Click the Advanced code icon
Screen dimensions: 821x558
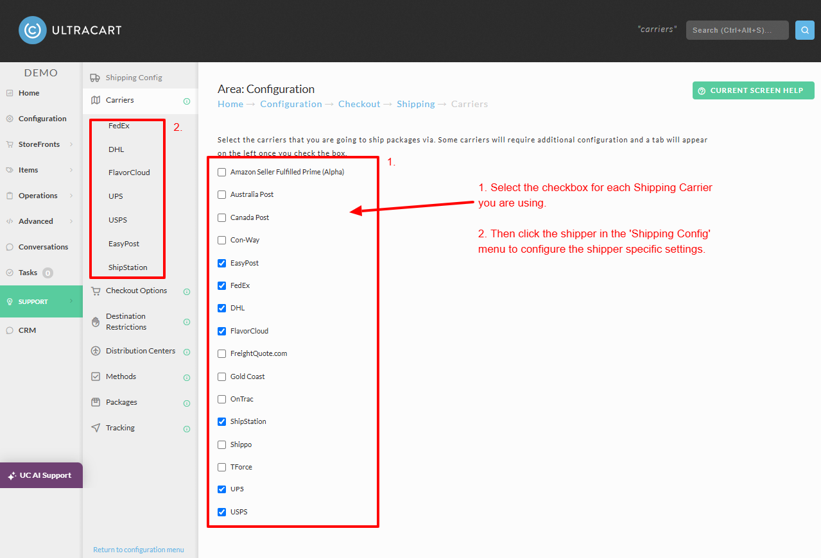10,221
